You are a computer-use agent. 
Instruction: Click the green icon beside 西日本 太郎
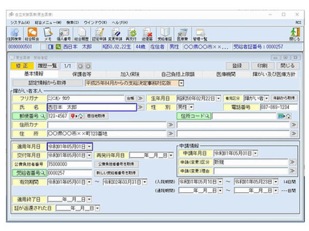click(x=58, y=47)
